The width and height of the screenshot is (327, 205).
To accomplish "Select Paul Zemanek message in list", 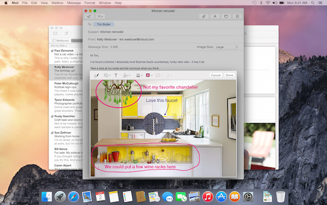I will [x=66, y=56].
